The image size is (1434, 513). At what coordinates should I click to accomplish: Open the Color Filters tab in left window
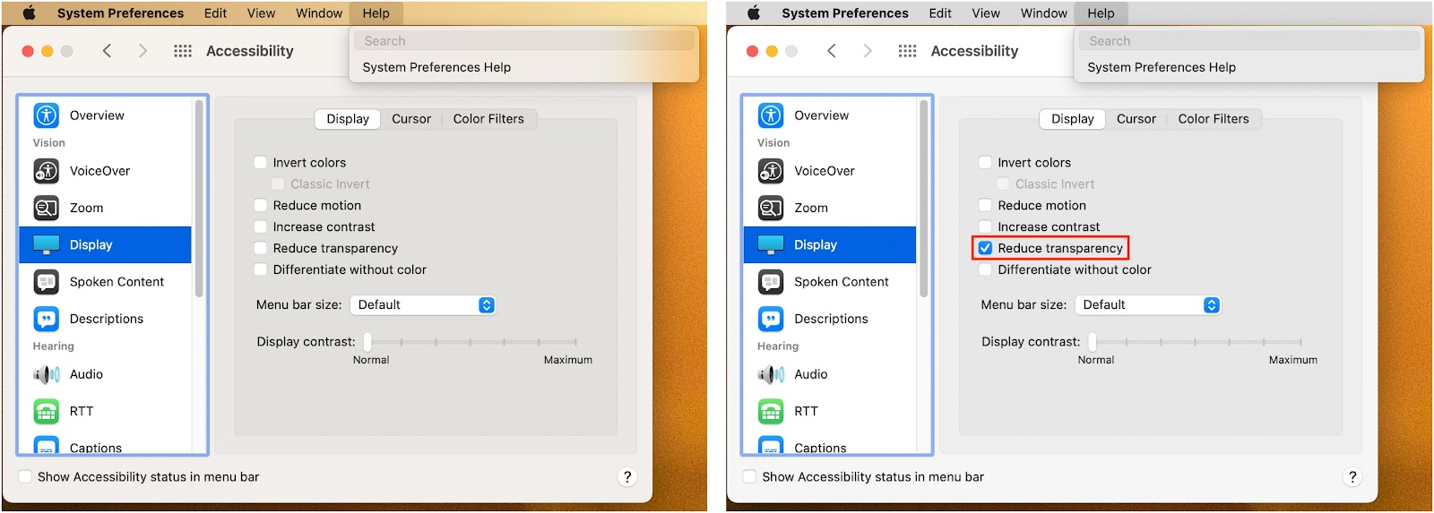[488, 119]
